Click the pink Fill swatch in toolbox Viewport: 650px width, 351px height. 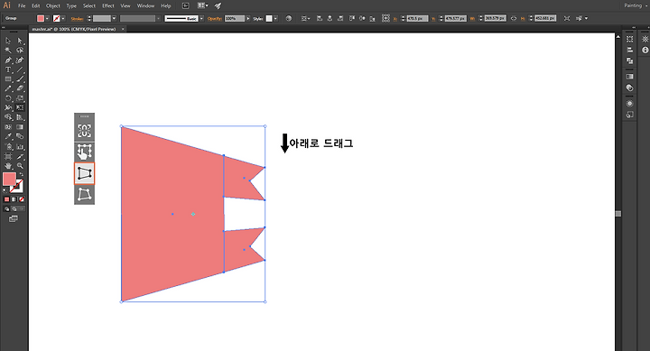[9, 179]
